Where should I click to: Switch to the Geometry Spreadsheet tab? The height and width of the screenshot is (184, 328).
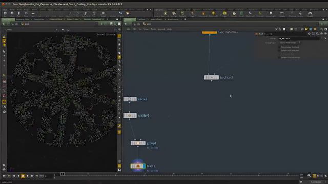[92, 19]
